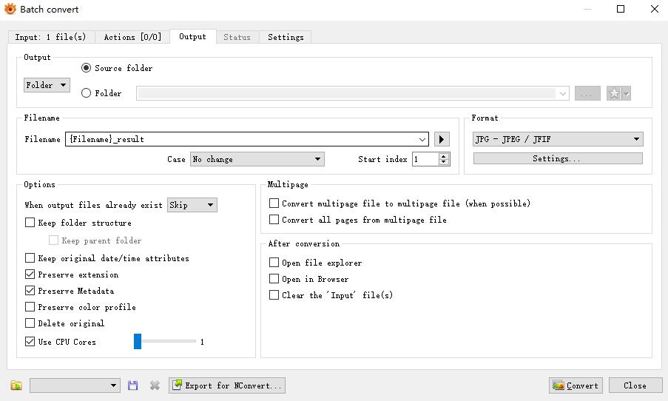Click the delete script X icon
Screen dimensions: 668x401
coord(155,385)
